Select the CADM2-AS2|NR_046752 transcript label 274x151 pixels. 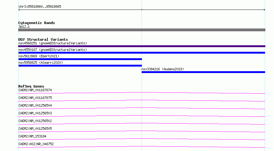coord(36,144)
